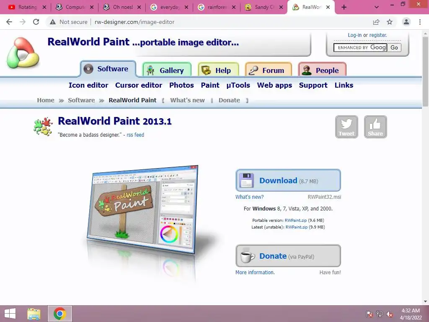Open the Chrome three-dot menu
The height and width of the screenshot is (322, 429).
coord(420,22)
